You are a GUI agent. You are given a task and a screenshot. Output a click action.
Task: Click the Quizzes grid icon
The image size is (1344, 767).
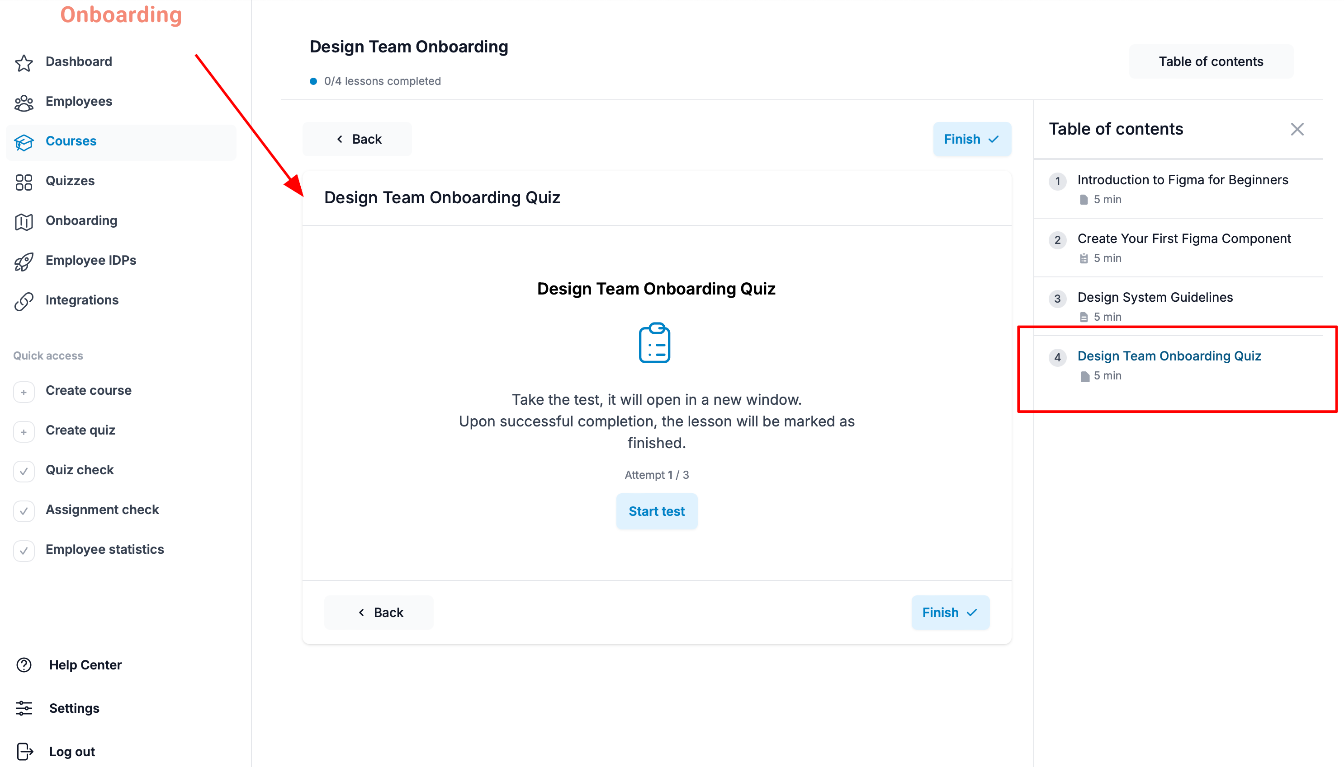point(24,182)
